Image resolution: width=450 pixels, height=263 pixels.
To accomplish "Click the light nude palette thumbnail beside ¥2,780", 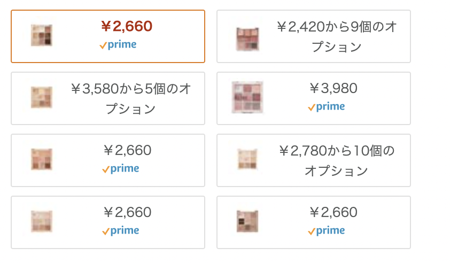I will point(247,159).
